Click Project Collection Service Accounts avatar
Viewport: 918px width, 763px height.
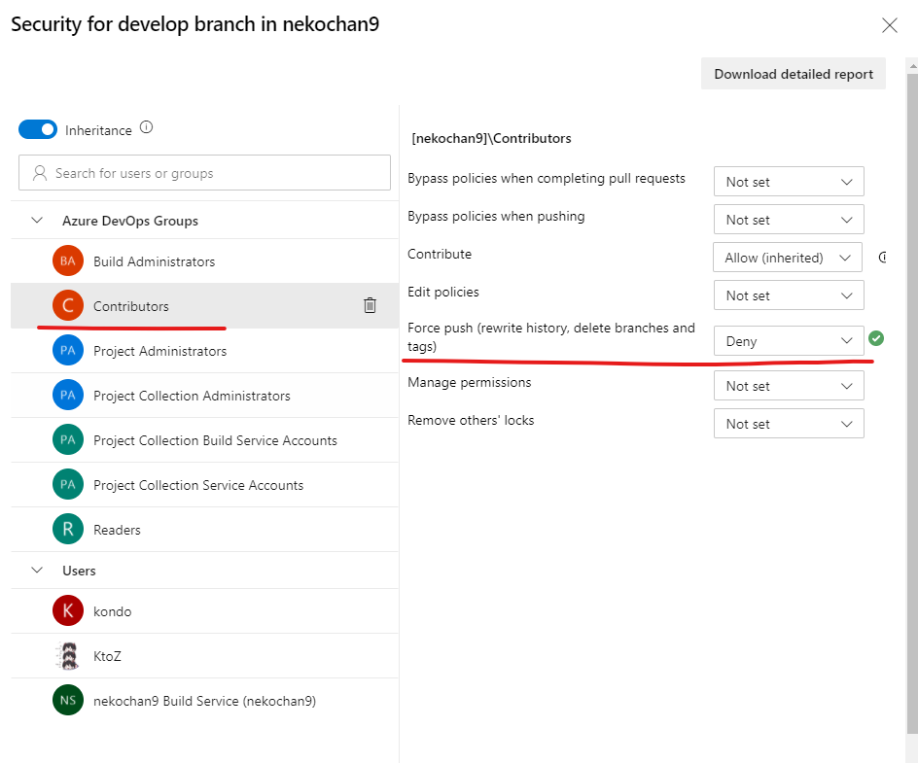[x=68, y=484]
